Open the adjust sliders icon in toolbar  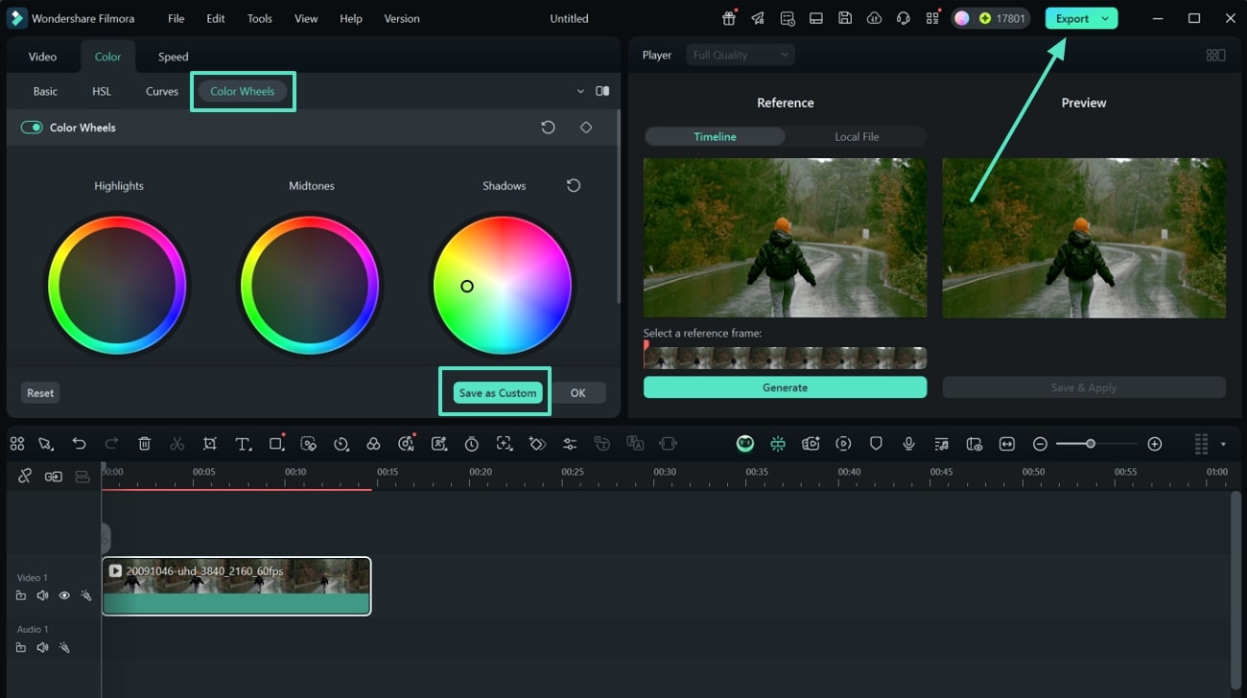570,444
